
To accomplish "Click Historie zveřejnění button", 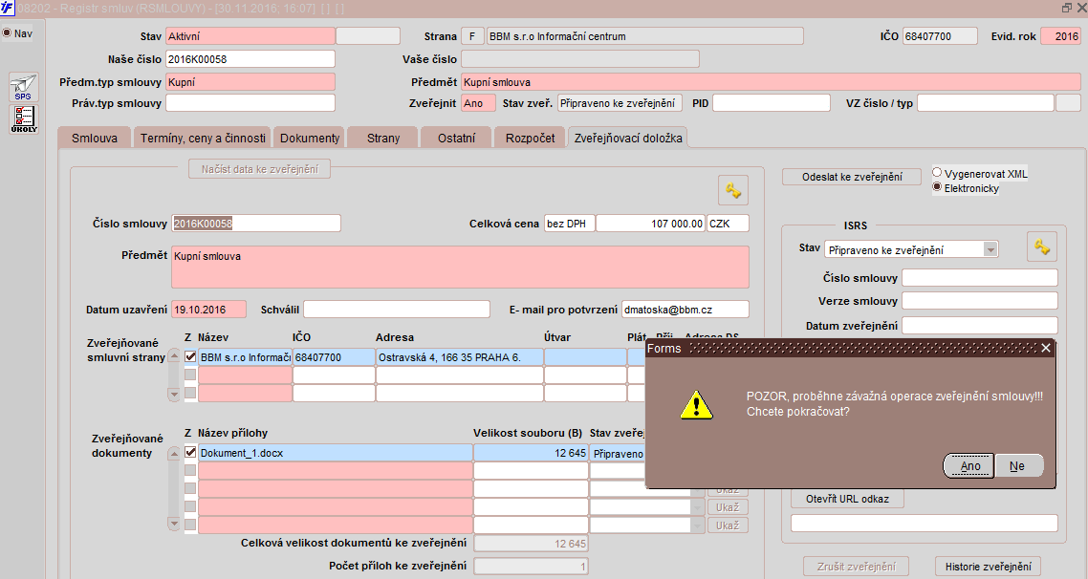I will pos(988,567).
